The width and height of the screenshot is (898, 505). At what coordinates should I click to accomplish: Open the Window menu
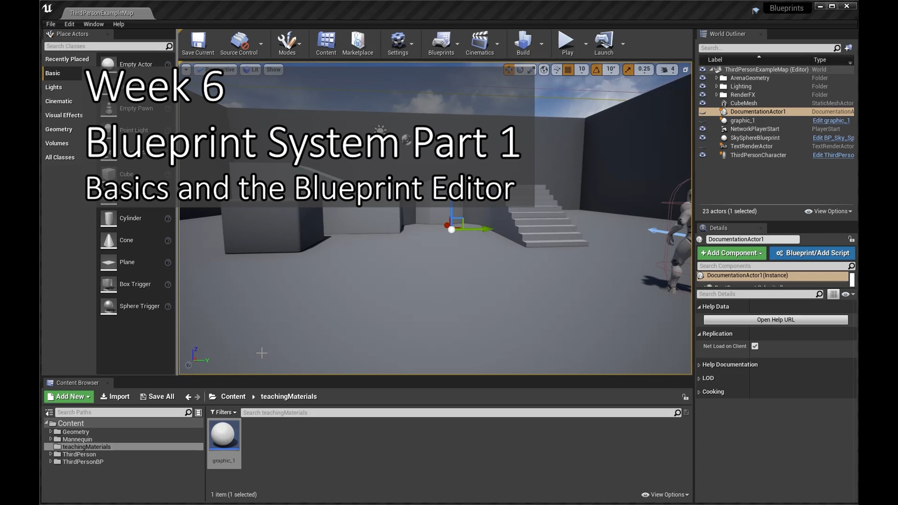[x=93, y=24]
